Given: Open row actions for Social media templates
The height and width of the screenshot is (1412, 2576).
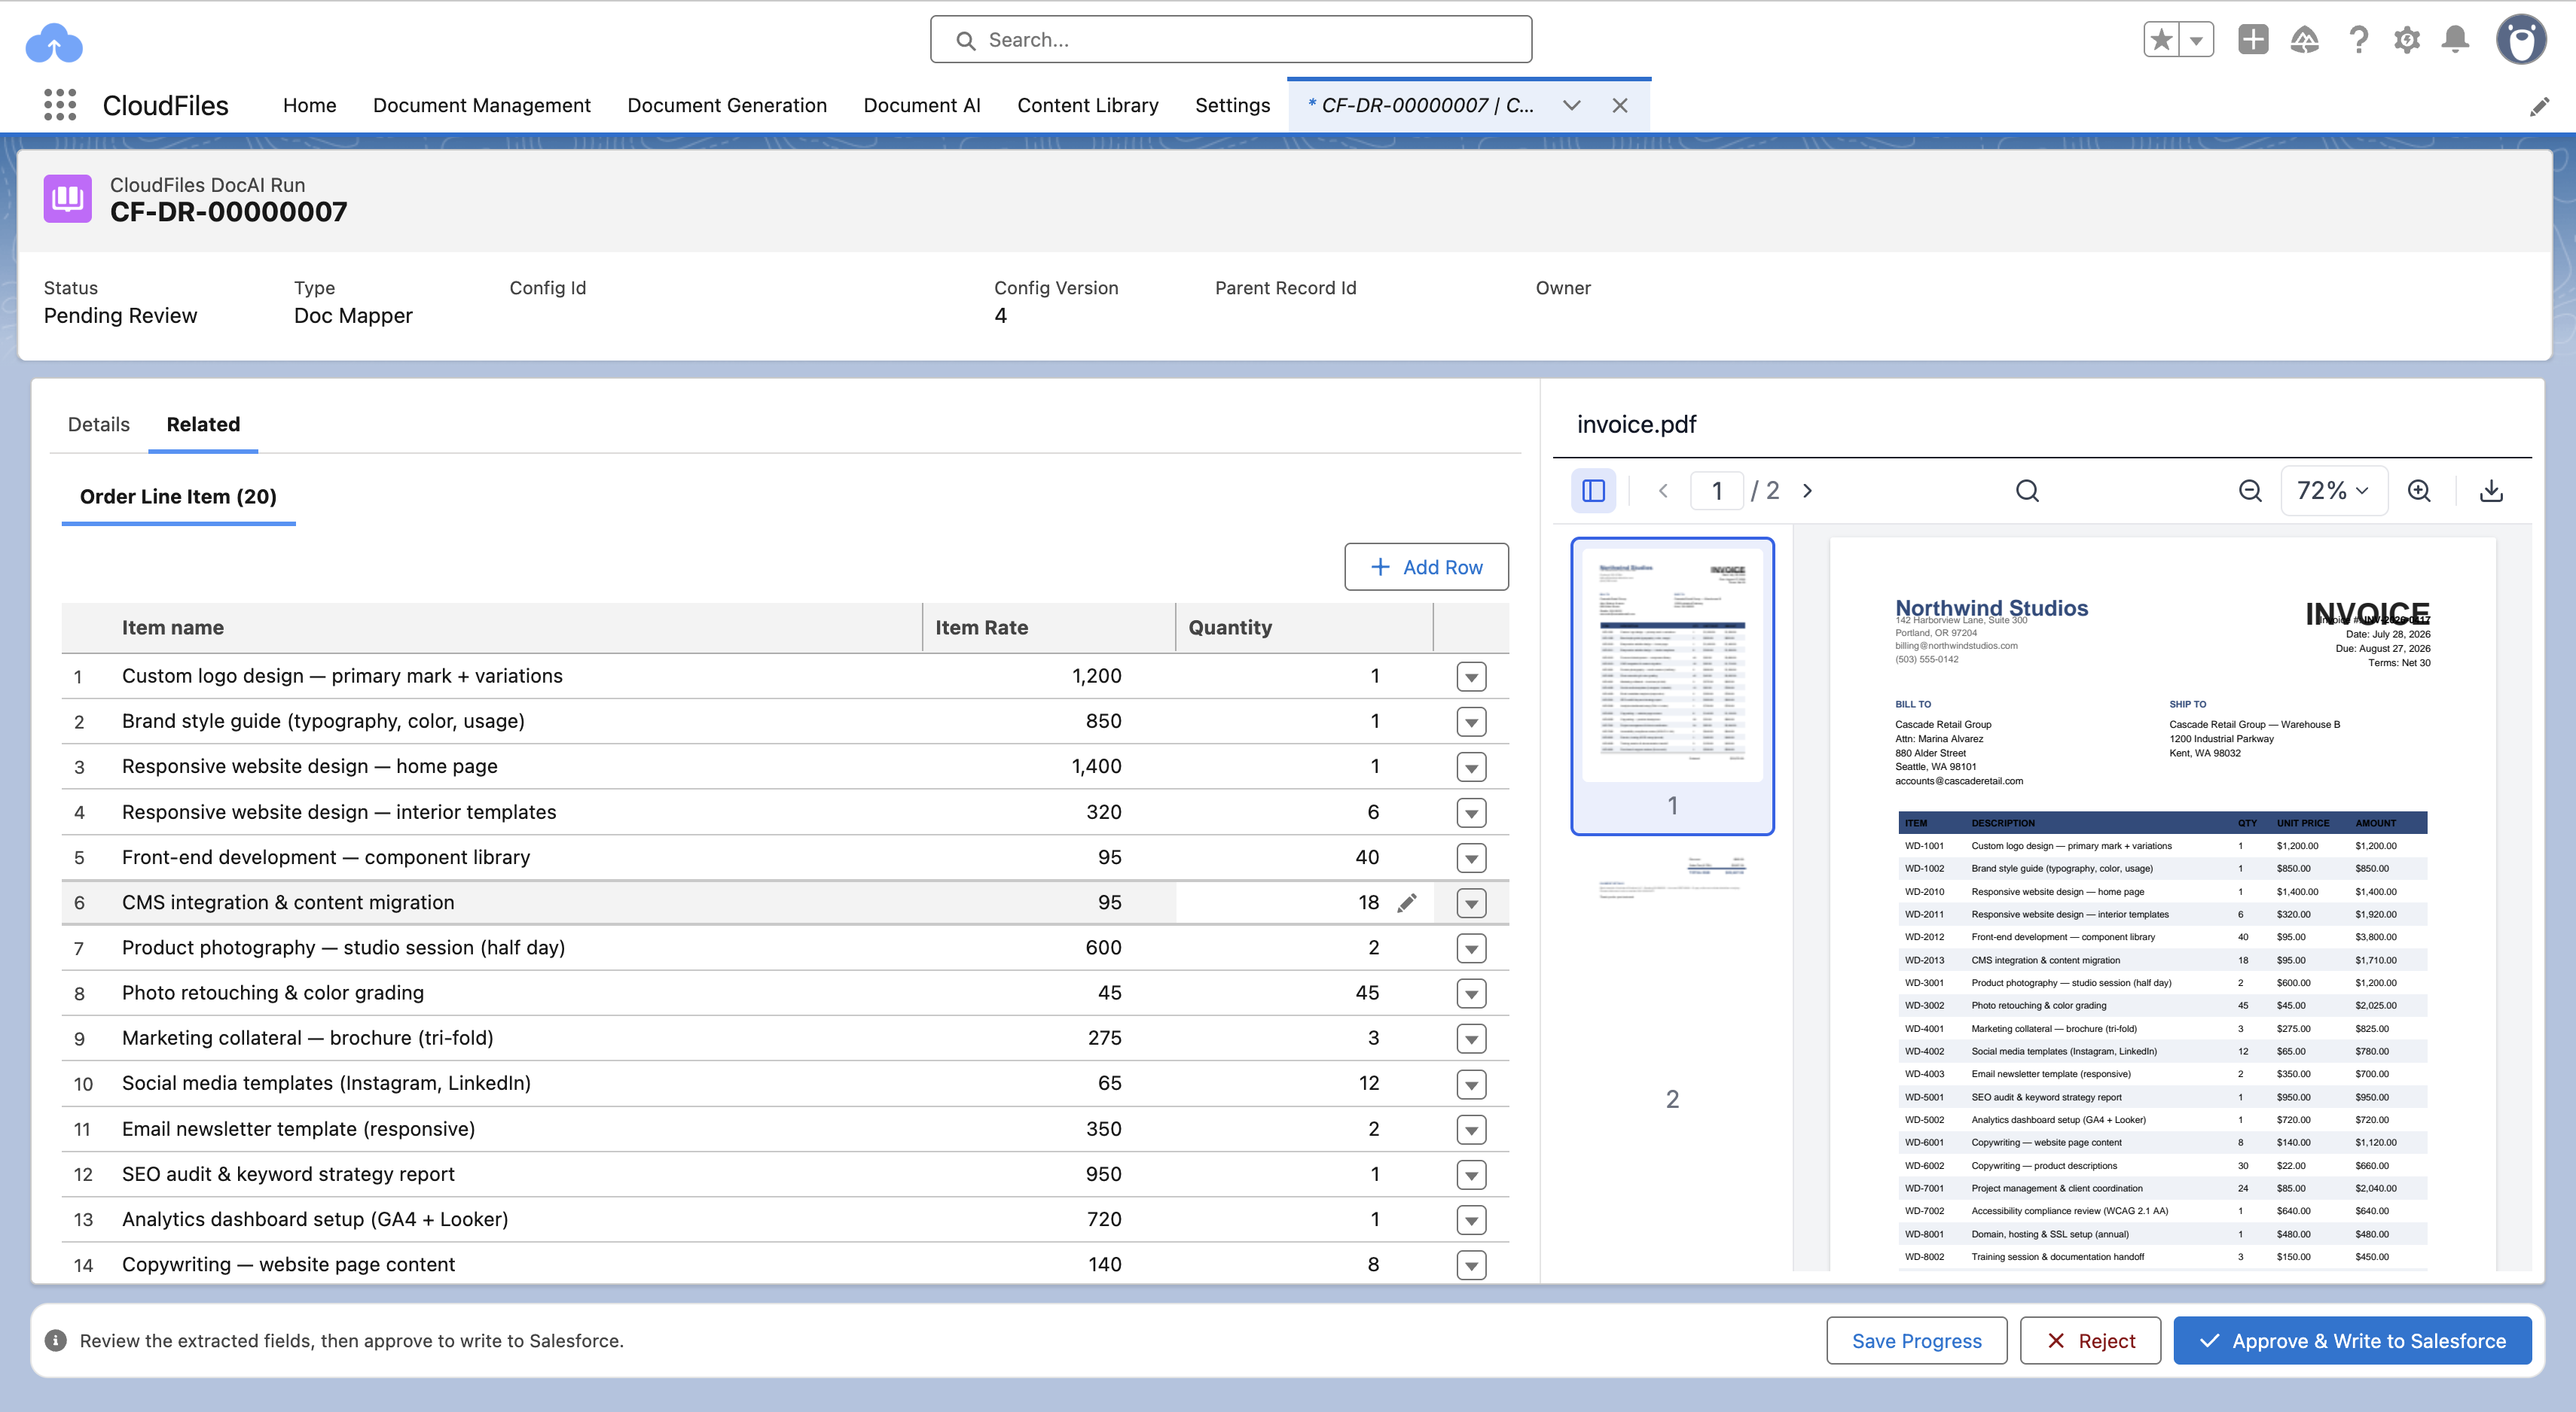Looking at the screenshot, I should click(1471, 1083).
